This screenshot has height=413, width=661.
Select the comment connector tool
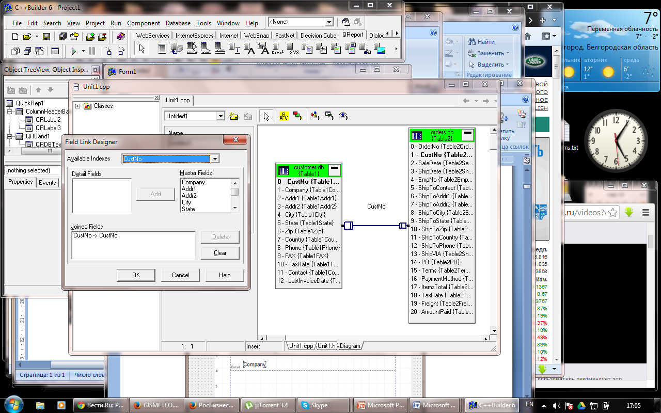point(297,116)
